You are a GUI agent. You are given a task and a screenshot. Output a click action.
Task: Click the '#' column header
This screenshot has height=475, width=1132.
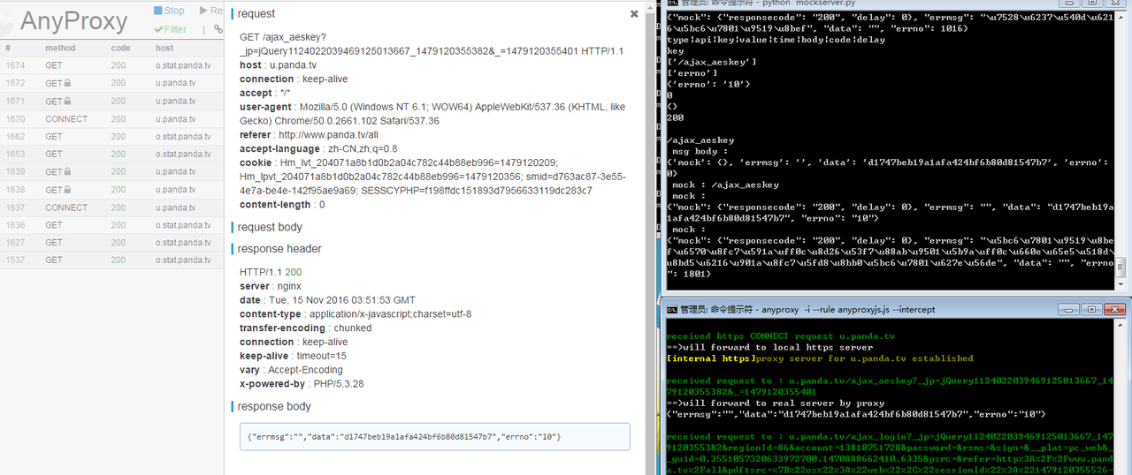click(x=8, y=48)
